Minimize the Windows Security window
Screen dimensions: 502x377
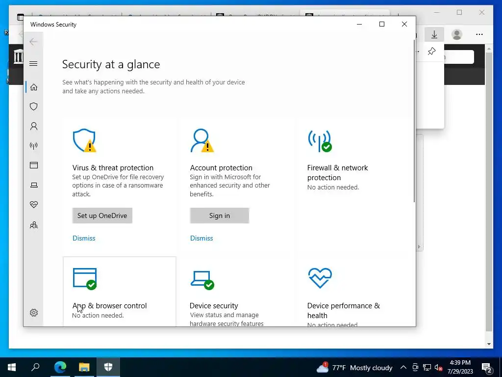pos(359,25)
